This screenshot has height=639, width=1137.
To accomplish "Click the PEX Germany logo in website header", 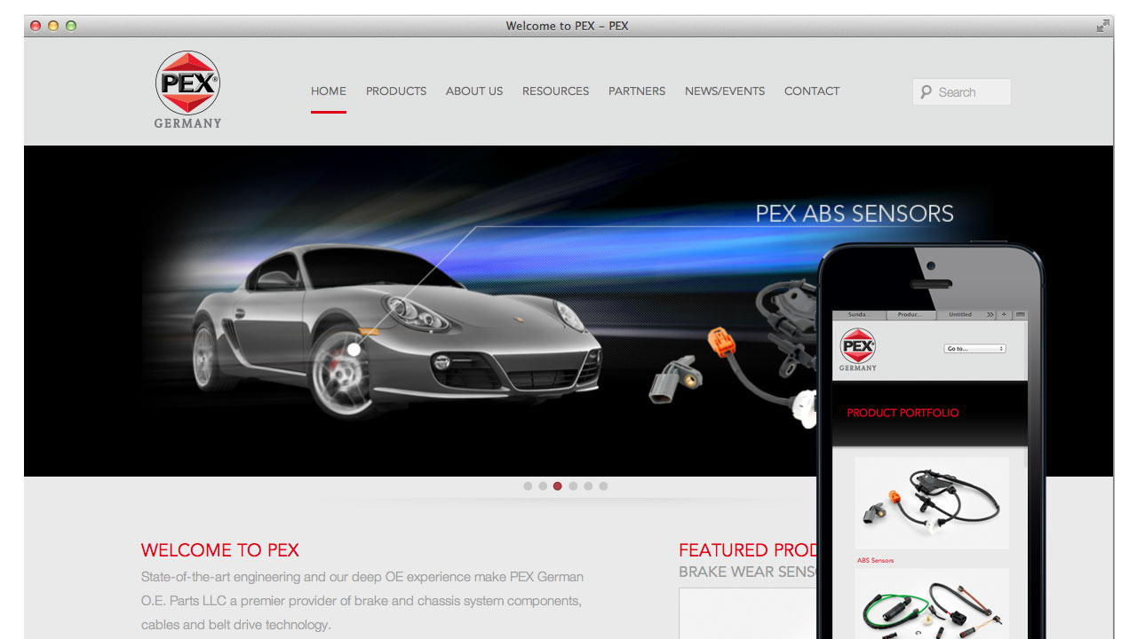I will [187, 89].
